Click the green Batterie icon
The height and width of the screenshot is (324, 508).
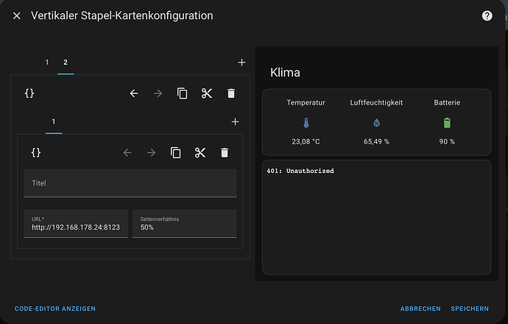point(447,123)
